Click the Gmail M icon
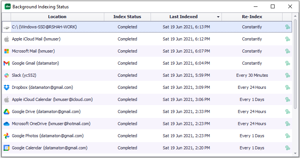The image size is (300, 158). (x=6, y=63)
